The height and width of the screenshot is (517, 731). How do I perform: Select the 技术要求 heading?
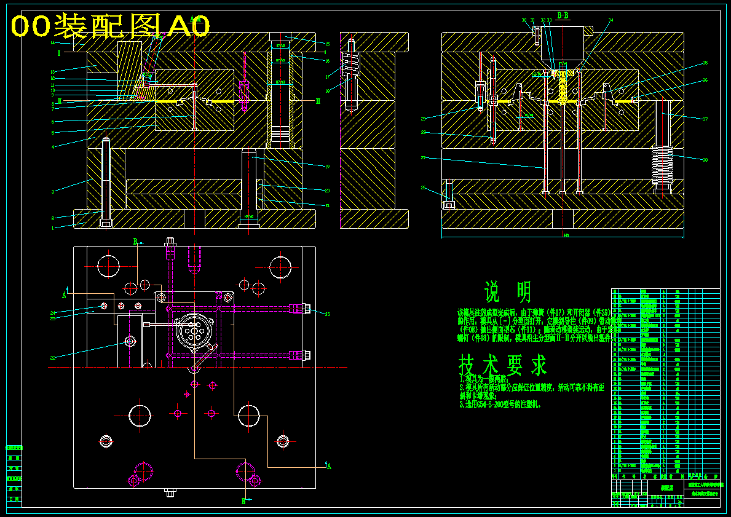click(x=503, y=365)
